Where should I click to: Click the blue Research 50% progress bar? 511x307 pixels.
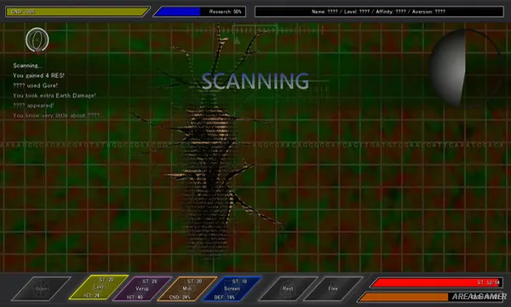(x=200, y=12)
